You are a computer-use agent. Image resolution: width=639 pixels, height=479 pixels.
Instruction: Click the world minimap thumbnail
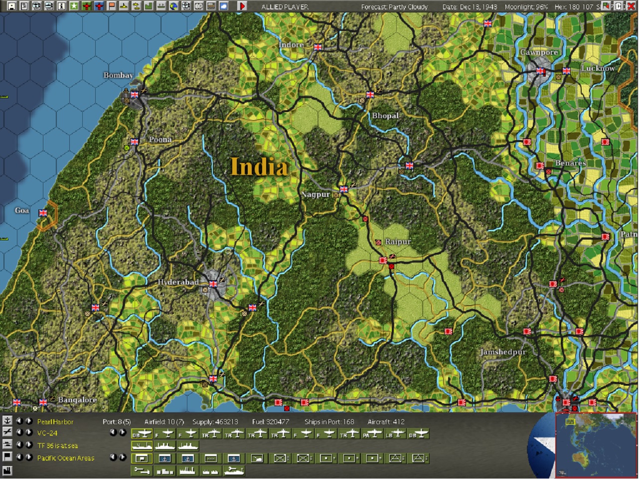coord(596,445)
